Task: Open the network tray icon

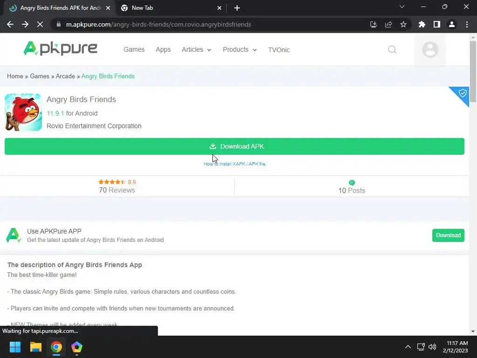Action: click(421, 347)
